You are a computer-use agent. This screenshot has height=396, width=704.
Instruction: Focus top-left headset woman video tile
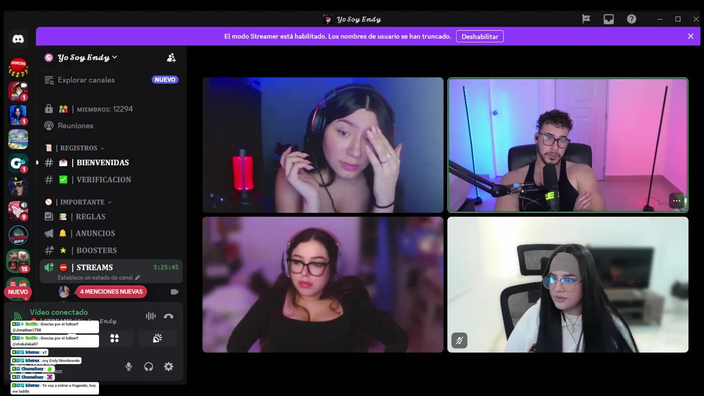[323, 145]
